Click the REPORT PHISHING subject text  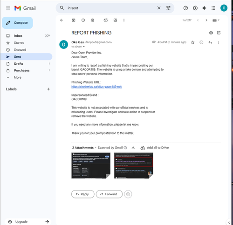tap(91, 33)
